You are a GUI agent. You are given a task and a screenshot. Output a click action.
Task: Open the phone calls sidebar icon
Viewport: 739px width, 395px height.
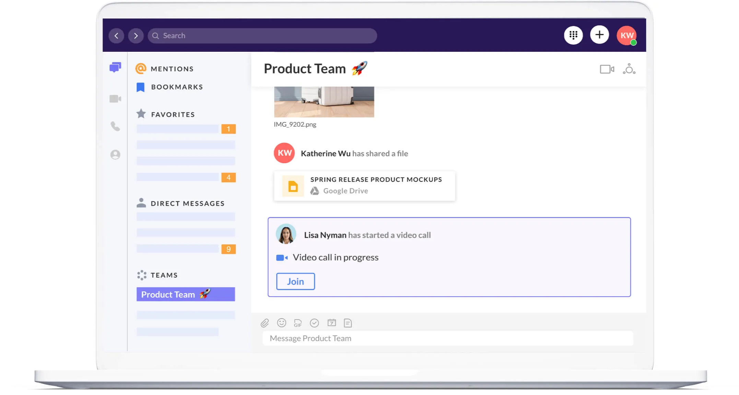(115, 127)
